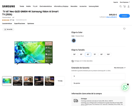Open WhatsApp chat floating icon
This screenshot has height=106, width=132.
tap(125, 87)
